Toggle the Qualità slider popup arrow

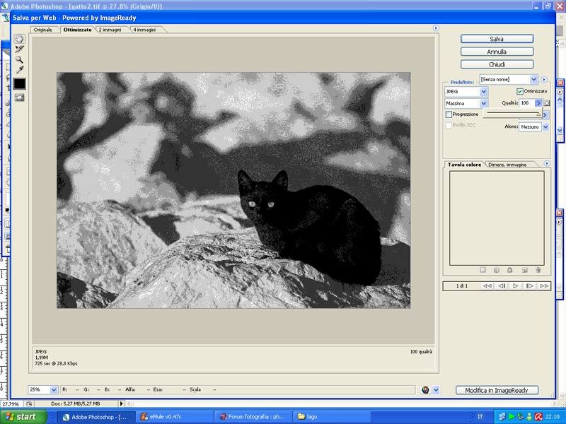(x=538, y=103)
